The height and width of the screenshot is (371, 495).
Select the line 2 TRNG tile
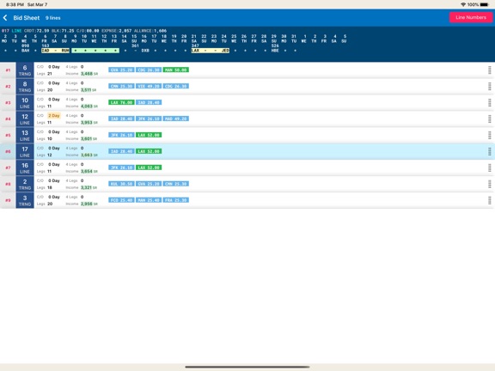[x=25, y=184]
